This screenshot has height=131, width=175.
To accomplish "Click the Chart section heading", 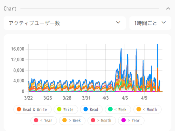I will pyautogui.click(x=10, y=9).
